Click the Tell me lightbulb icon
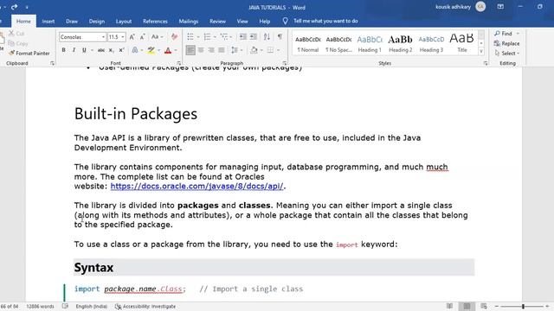 (285, 21)
